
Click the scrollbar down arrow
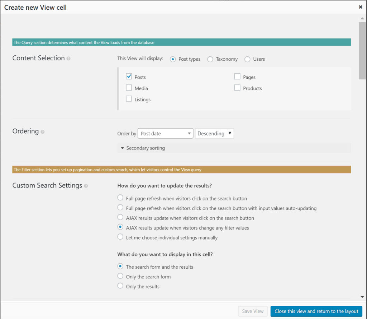click(362, 297)
